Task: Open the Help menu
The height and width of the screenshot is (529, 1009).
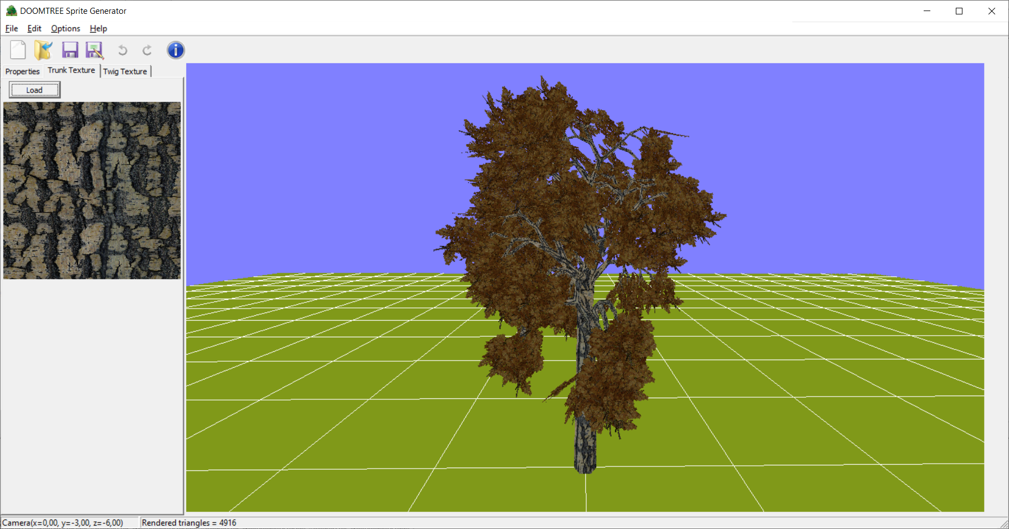Action: (98, 28)
